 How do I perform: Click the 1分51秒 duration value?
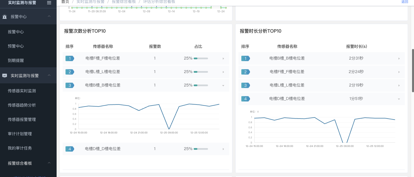pos(356,99)
